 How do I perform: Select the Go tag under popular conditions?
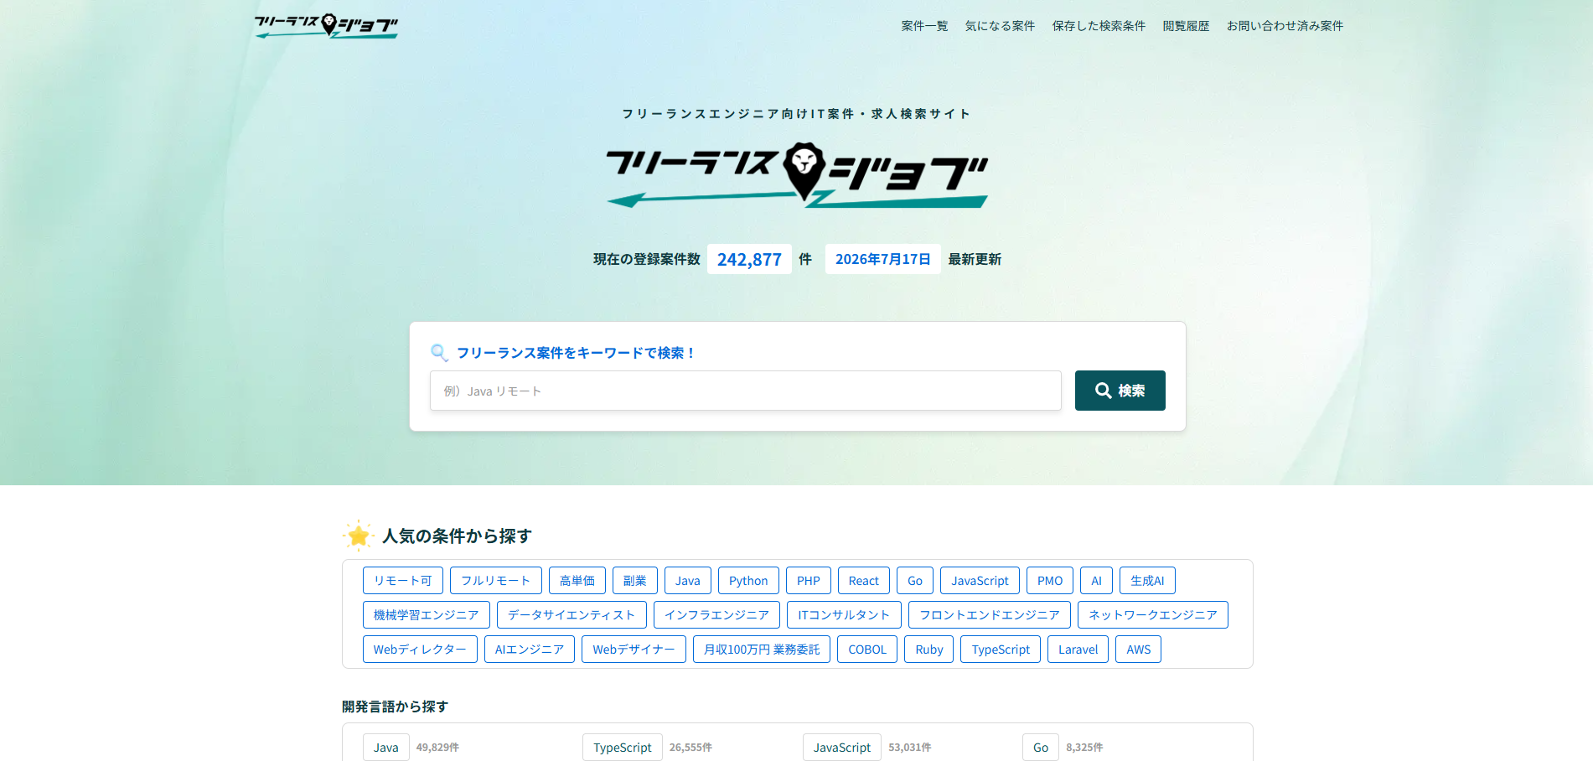(915, 581)
